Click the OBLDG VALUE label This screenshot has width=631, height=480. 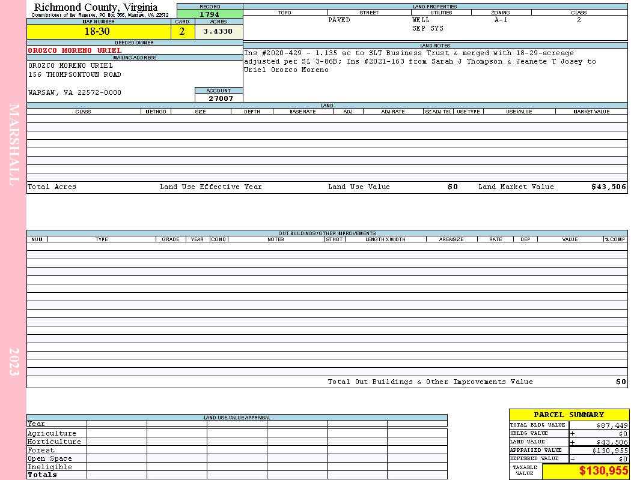point(529,434)
